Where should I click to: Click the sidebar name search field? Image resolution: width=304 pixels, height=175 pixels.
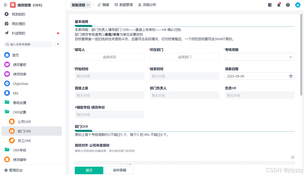pyautogui.click(x=28, y=44)
